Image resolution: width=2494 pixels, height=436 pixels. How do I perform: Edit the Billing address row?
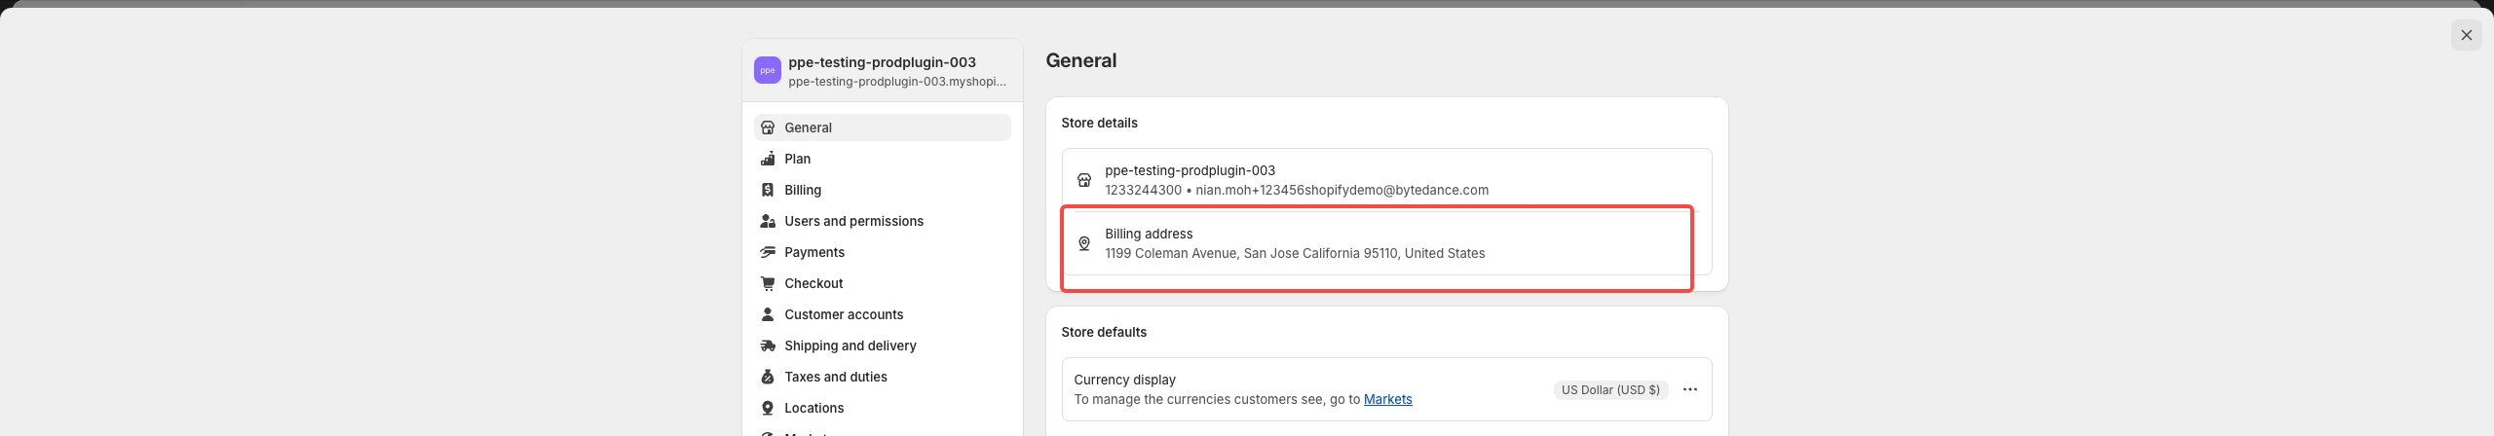coord(1385,243)
